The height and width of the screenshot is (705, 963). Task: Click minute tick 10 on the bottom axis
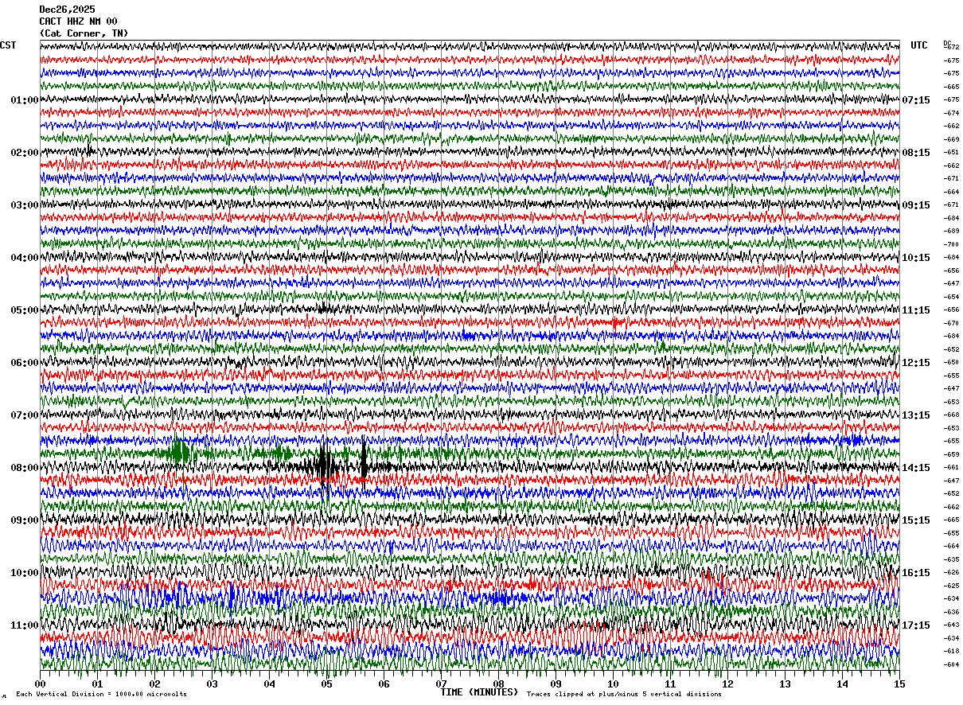click(x=613, y=684)
